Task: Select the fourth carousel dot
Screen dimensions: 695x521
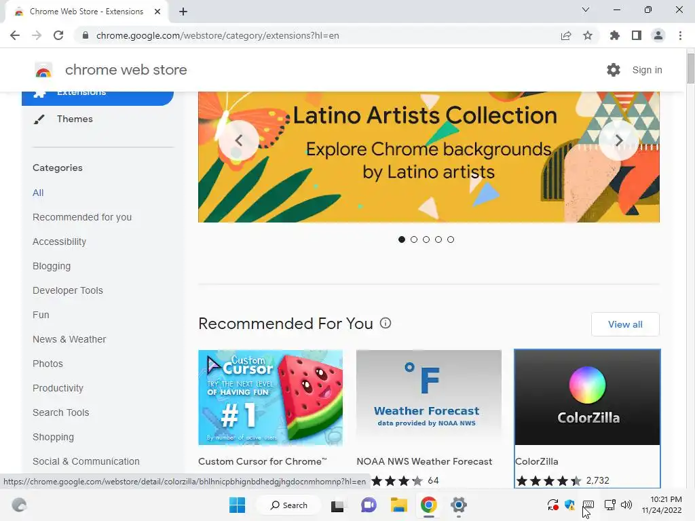Action: (x=438, y=239)
